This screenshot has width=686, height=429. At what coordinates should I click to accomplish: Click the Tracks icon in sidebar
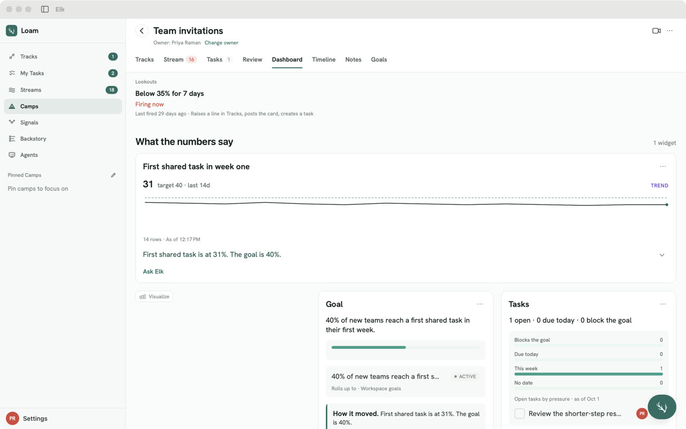pyautogui.click(x=12, y=56)
